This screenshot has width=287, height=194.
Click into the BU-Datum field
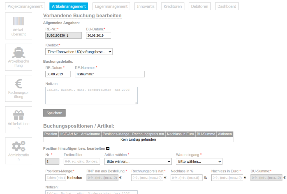point(98,36)
